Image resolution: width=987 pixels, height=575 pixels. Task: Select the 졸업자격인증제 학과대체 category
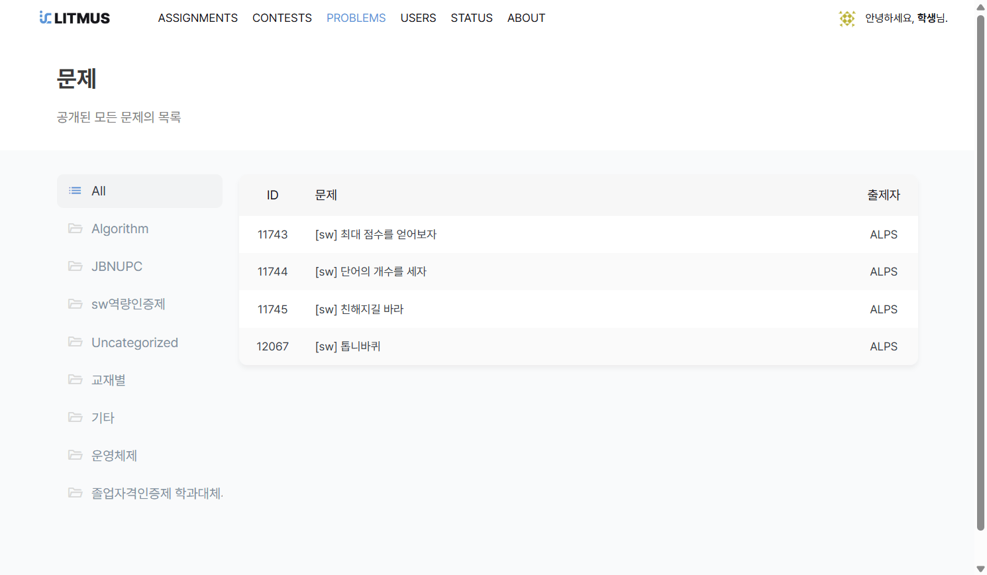tap(156, 494)
